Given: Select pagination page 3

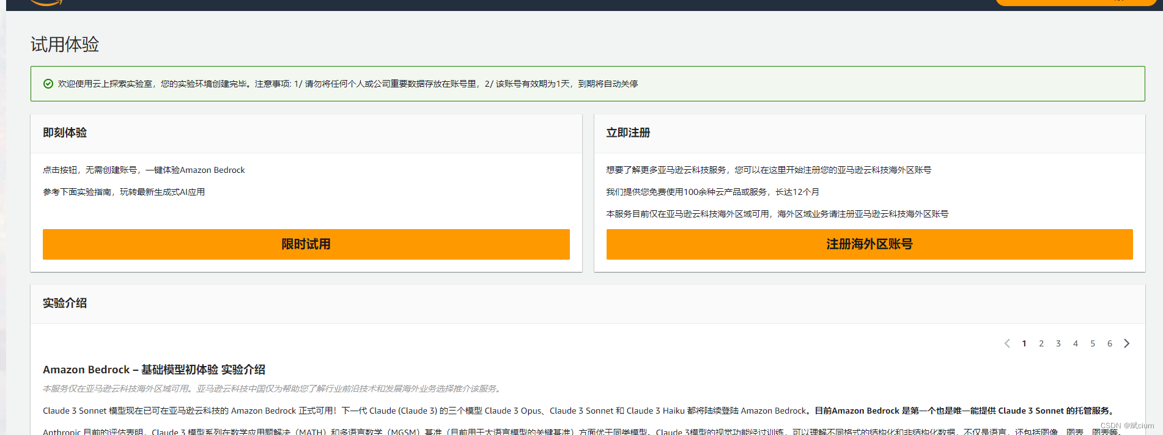Looking at the screenshot, I should 1058,343.
